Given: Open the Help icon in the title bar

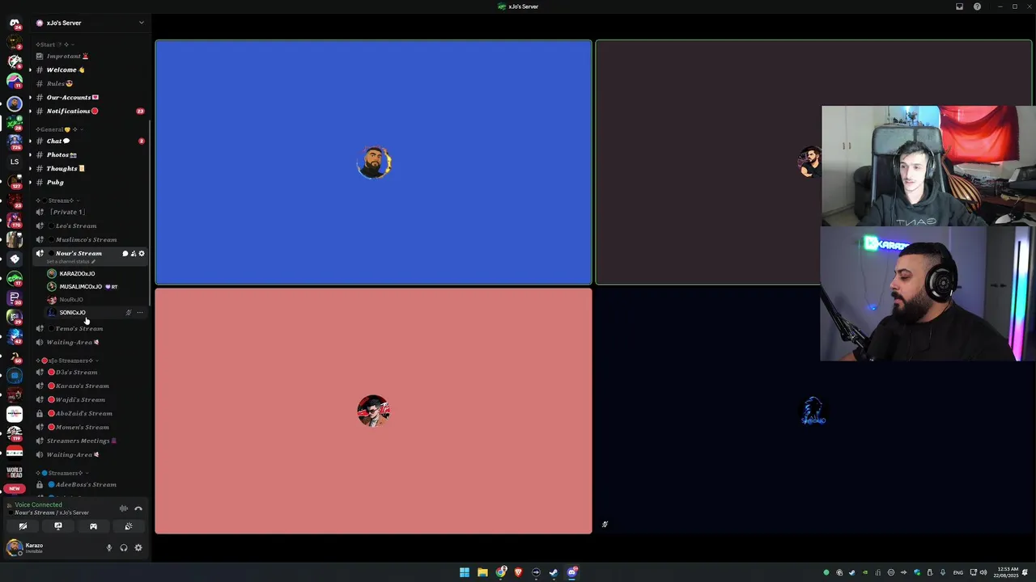Looking at the screenshot, I should [x=977, y=6].
